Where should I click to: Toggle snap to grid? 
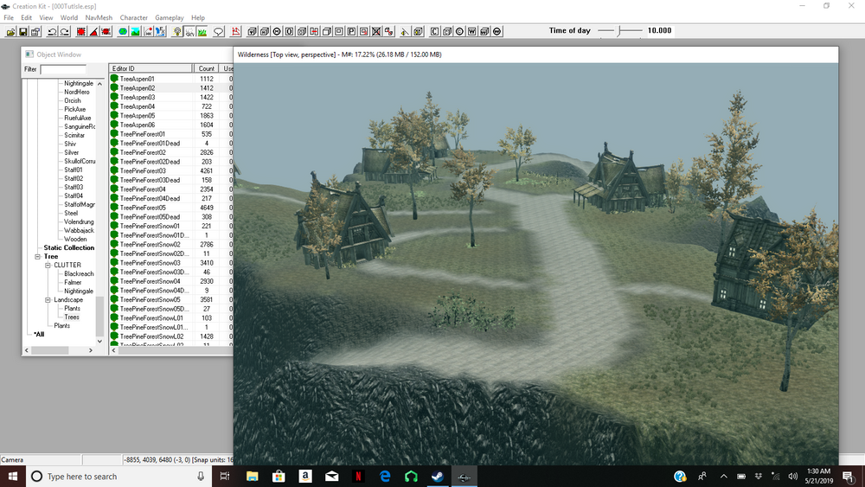coord(81,31)
